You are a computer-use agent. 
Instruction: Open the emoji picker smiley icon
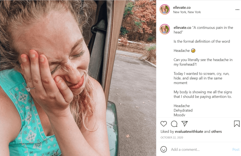(164, 149)
